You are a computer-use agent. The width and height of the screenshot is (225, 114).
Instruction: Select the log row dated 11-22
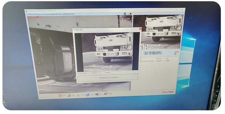point(155,61)
